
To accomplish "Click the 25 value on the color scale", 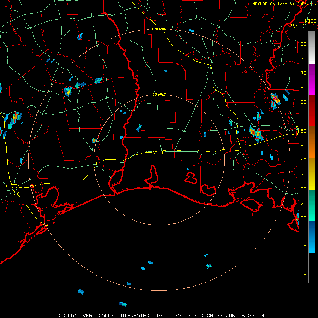I will (x=304, y=204).
